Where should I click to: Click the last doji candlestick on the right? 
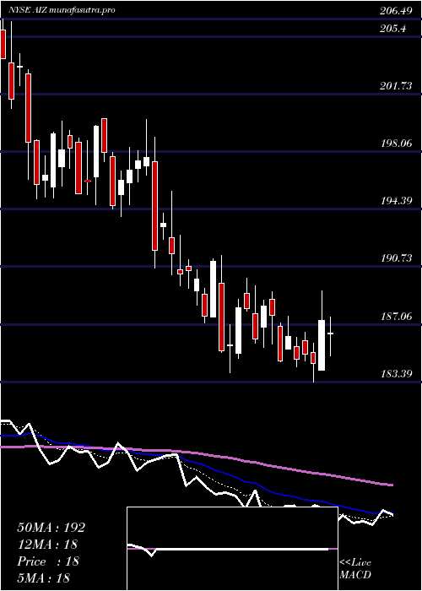tap(331, 333)
